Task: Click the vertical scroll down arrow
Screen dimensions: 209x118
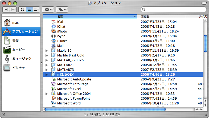Action: (205, 105)
